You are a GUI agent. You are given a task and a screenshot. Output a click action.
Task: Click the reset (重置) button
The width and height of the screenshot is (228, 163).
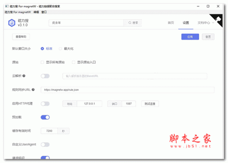(208, 37)
